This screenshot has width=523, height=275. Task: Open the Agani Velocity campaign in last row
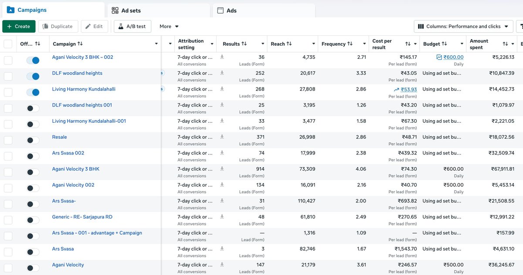point(68,265)
